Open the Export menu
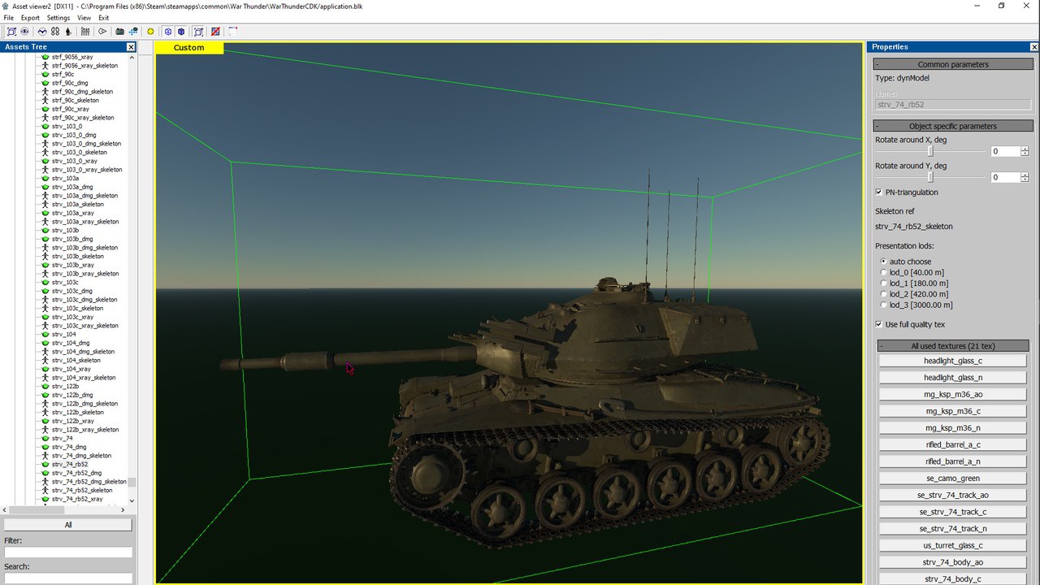This screenshot has width=1040, height=585. [30, 18]
